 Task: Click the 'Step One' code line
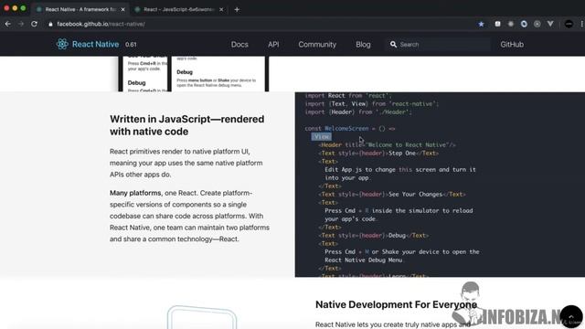(378, 153)
